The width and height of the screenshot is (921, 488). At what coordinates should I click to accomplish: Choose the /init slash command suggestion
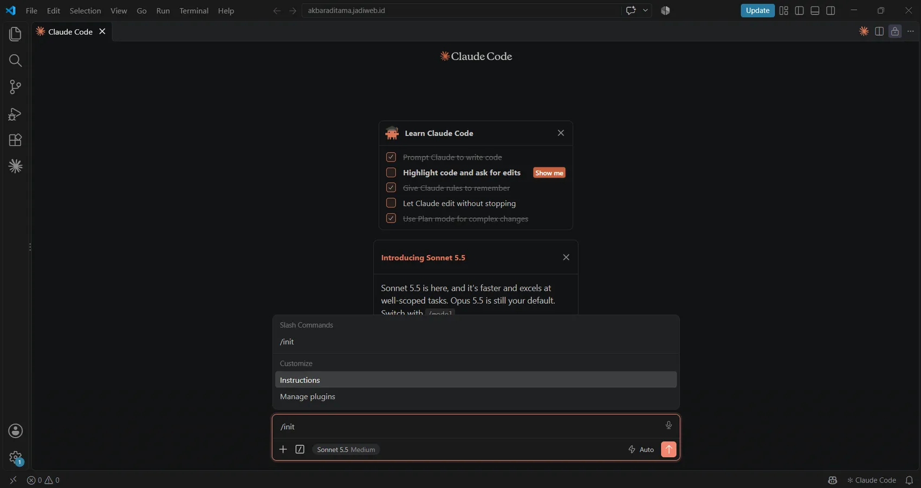pyautogui.click(x=476, y=342)
